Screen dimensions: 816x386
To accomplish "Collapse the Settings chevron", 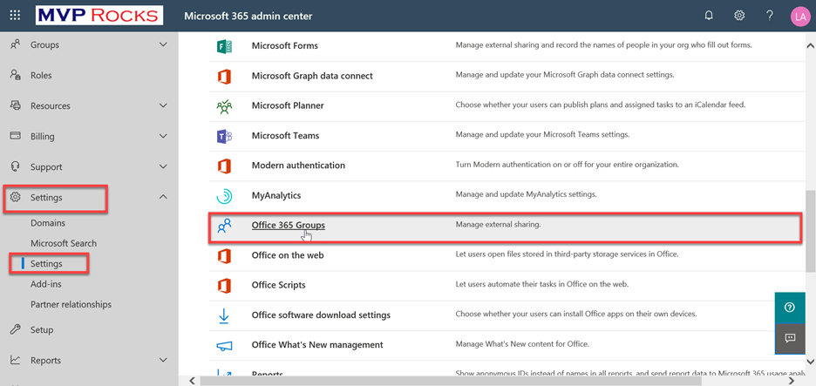I will (163, 197).
